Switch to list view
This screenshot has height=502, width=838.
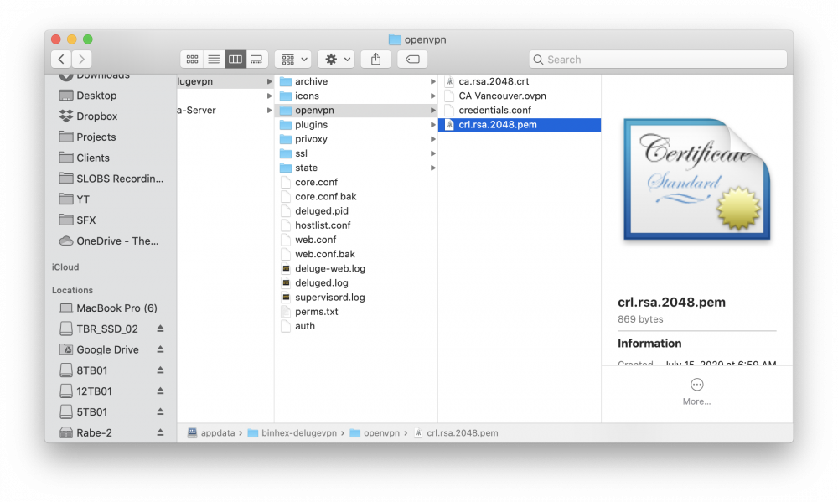214,59
